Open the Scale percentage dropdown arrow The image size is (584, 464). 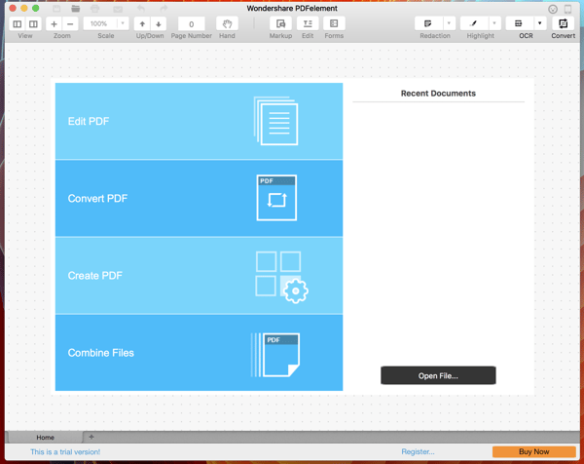click(x=123, y=23)
